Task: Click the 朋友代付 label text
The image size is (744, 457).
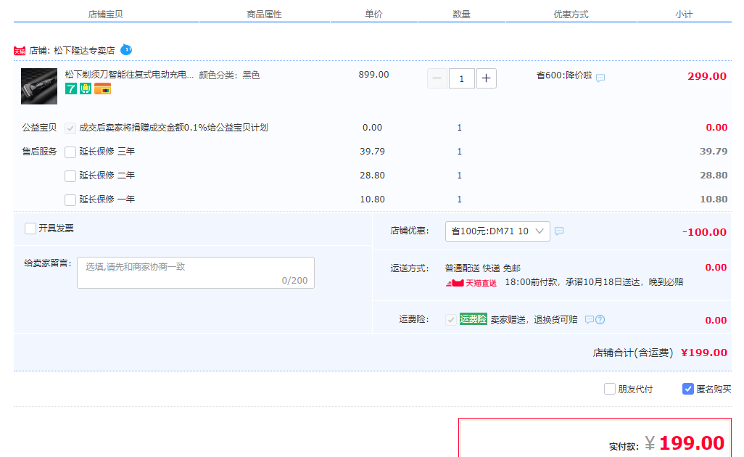Action: point(635,390)
